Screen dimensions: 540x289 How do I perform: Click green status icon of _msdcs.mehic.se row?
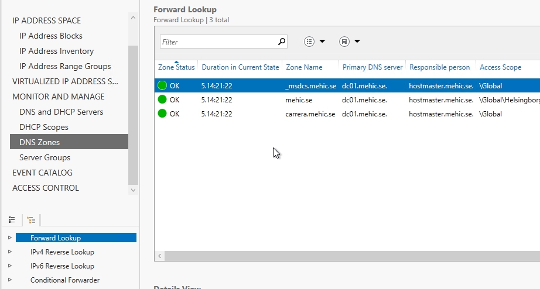(x=162, y=86)
